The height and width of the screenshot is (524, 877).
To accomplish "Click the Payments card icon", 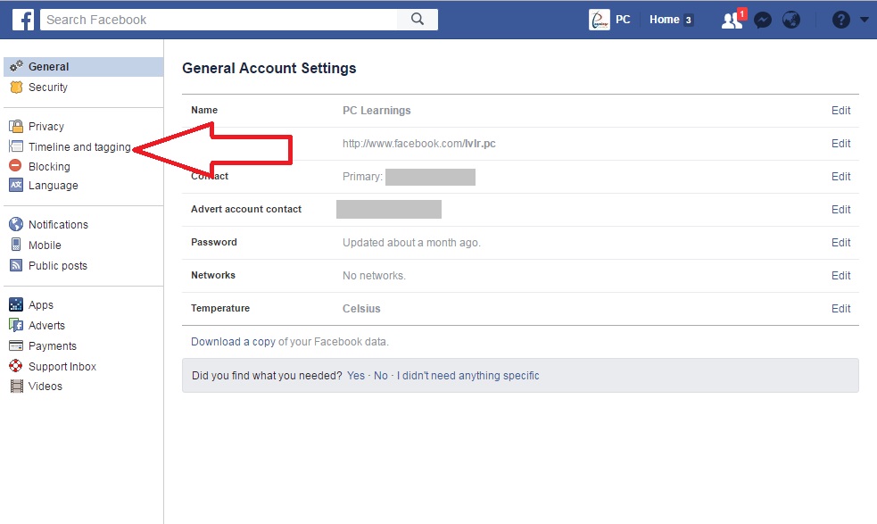I will tap(16, 345).
